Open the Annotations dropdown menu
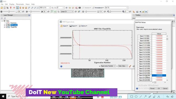 (98, 8)
